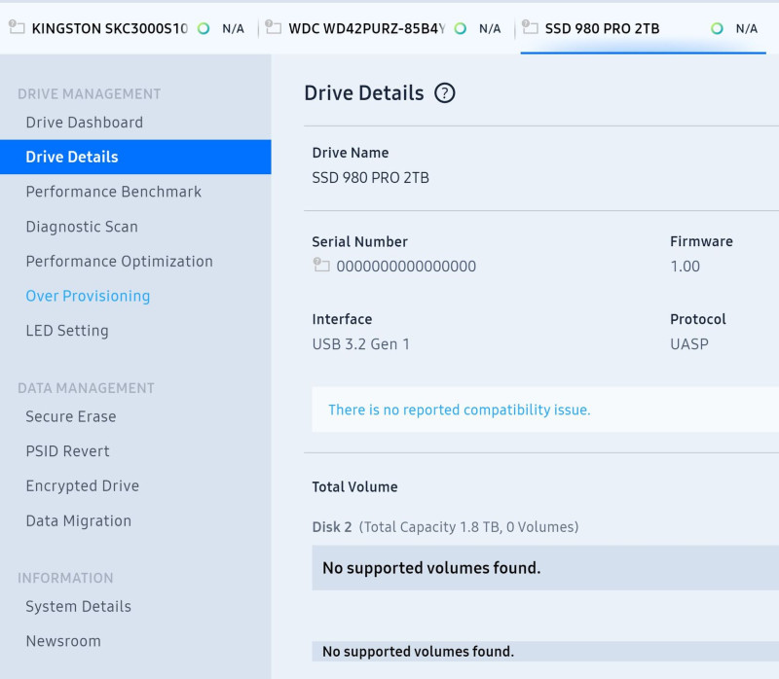Click the Drive Details help question-mark icon

445,92
